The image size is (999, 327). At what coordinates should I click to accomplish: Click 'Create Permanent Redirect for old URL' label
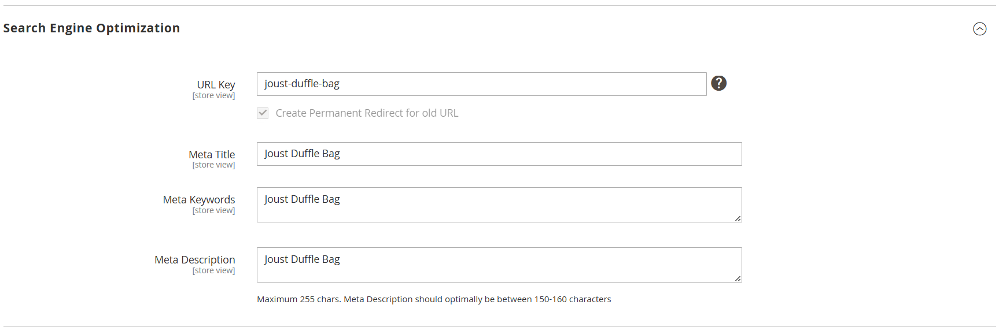(367, 113)
